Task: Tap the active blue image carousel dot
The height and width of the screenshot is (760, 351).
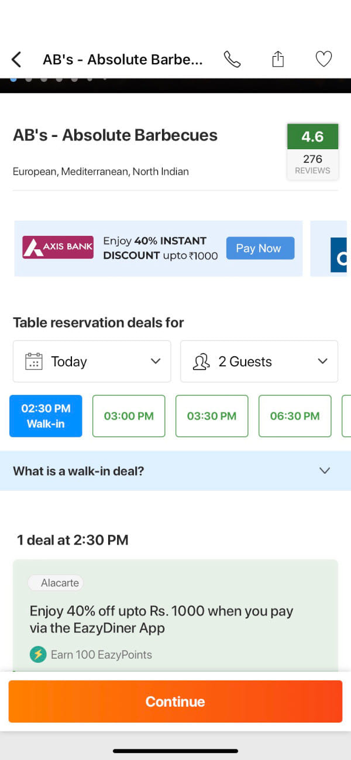Action: tap(13, 78)
